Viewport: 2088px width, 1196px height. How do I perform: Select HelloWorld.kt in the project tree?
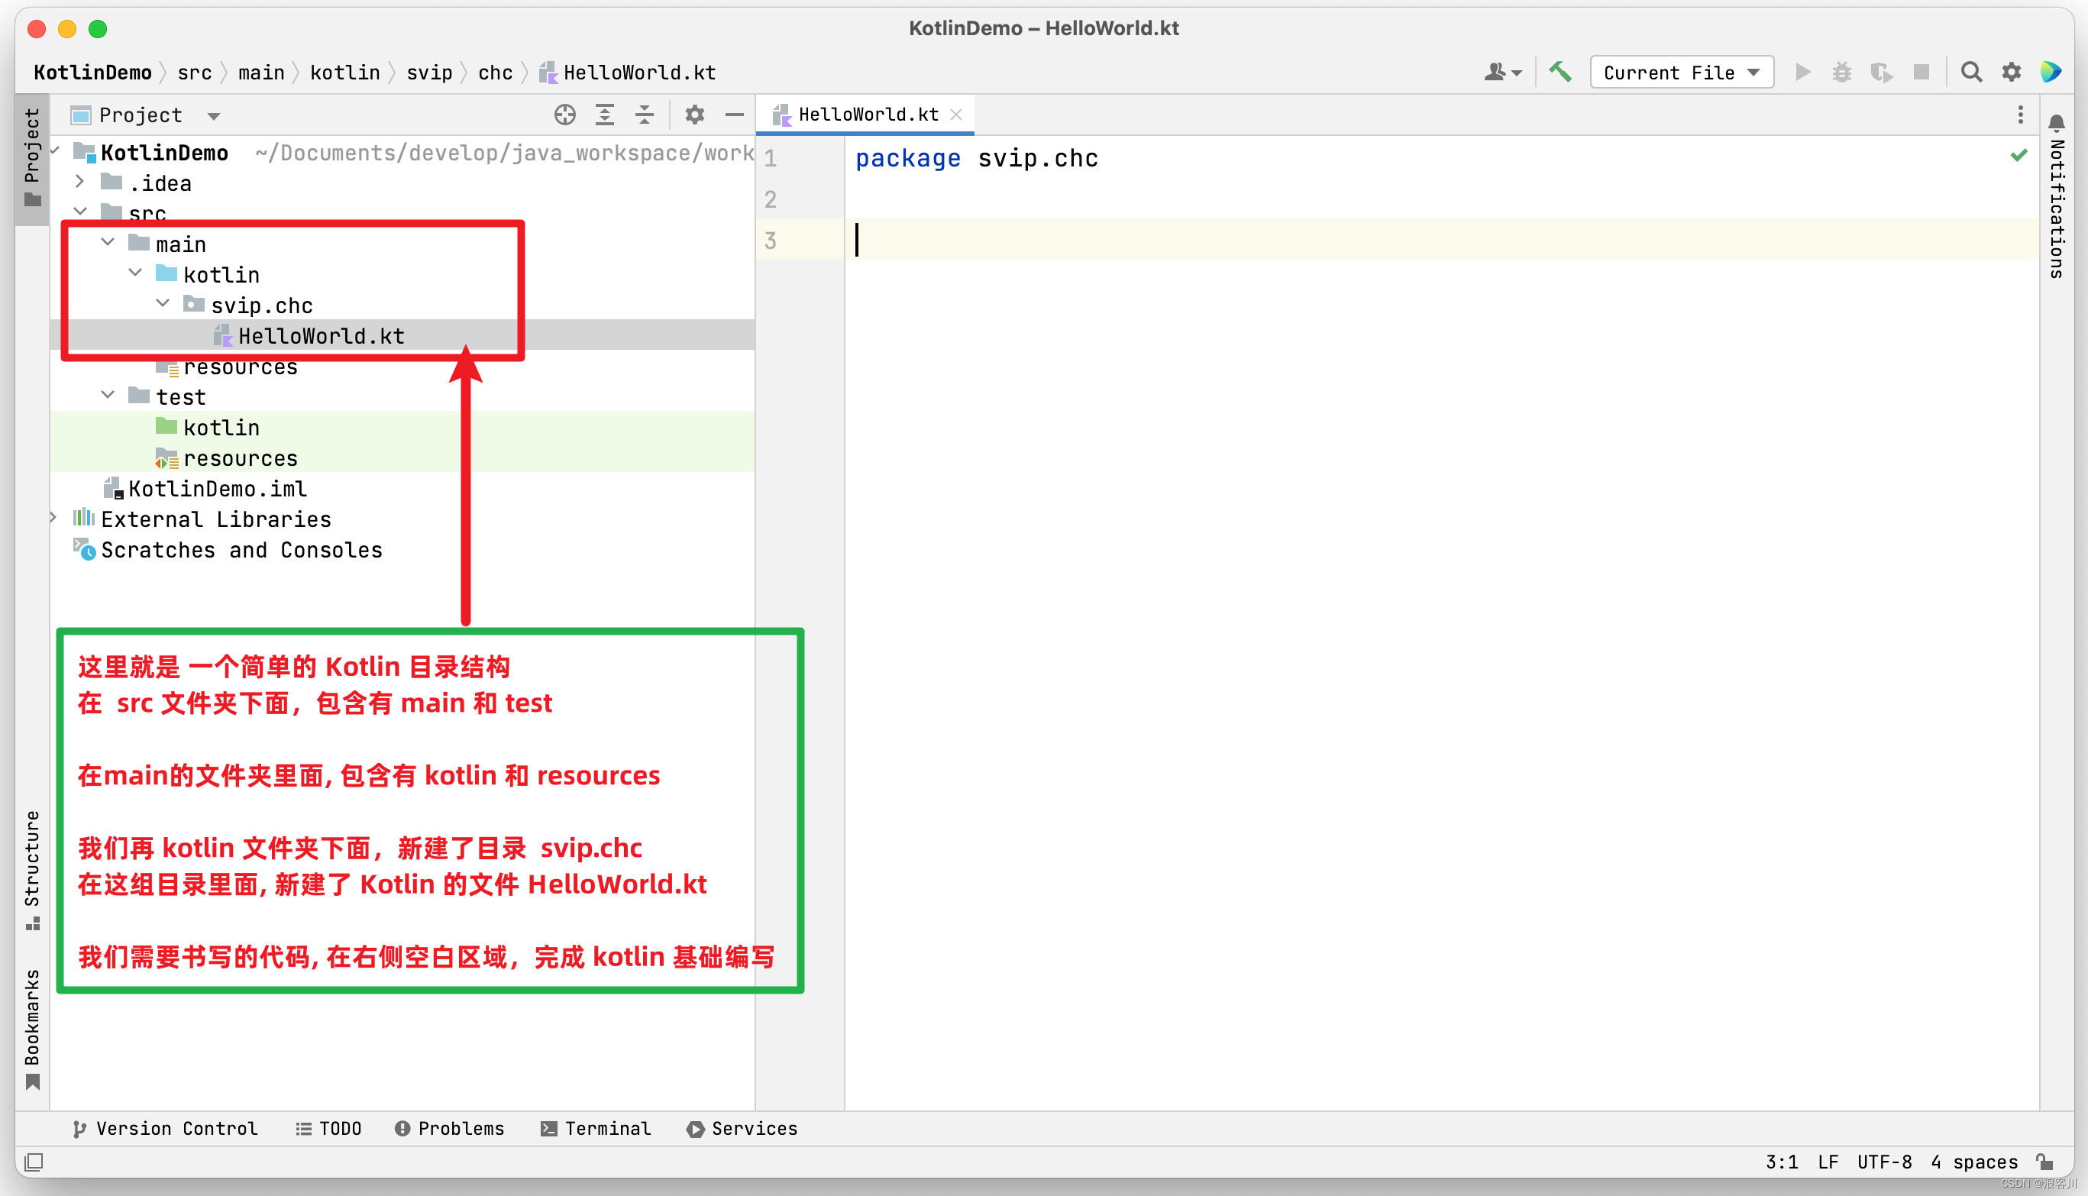pos(402,335)
